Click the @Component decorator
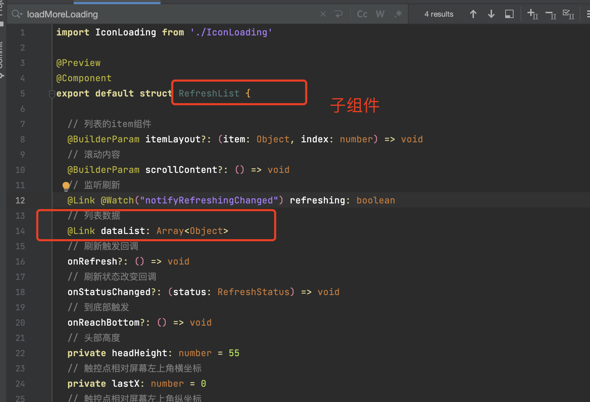 click(84, 78)
